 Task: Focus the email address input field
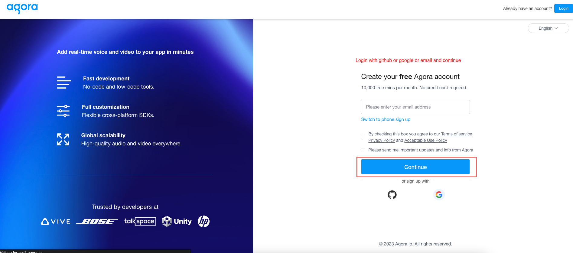tap(415, 107)
